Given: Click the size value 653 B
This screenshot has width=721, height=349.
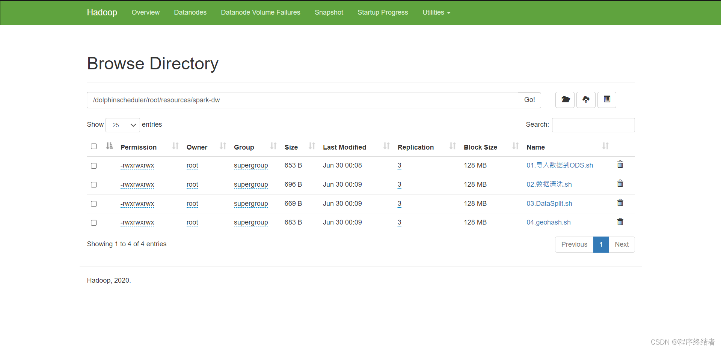Looking at the screenshot, I should pyautogui.click(x=293, y=165).
